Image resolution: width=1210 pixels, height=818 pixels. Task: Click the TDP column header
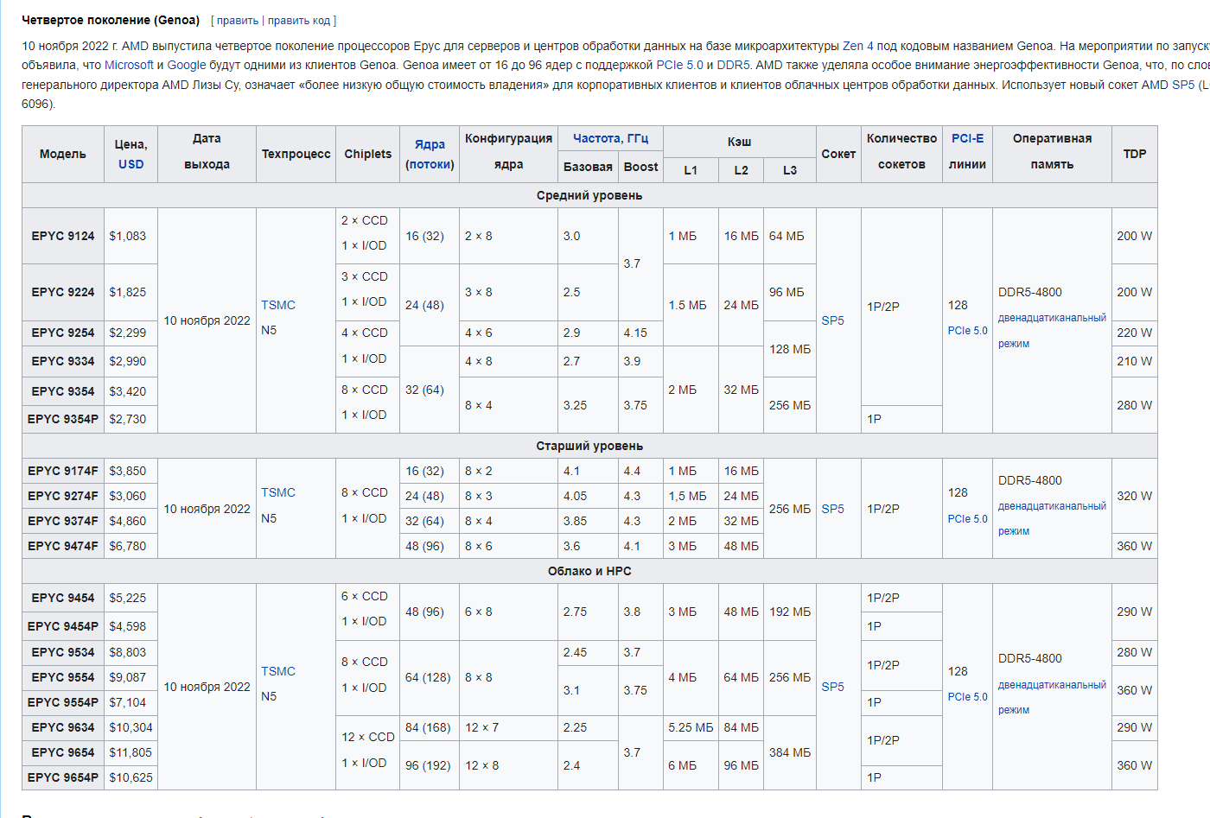[1135, 154]
